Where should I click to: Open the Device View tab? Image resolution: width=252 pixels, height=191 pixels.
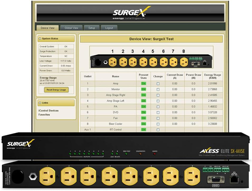[47, 28]
